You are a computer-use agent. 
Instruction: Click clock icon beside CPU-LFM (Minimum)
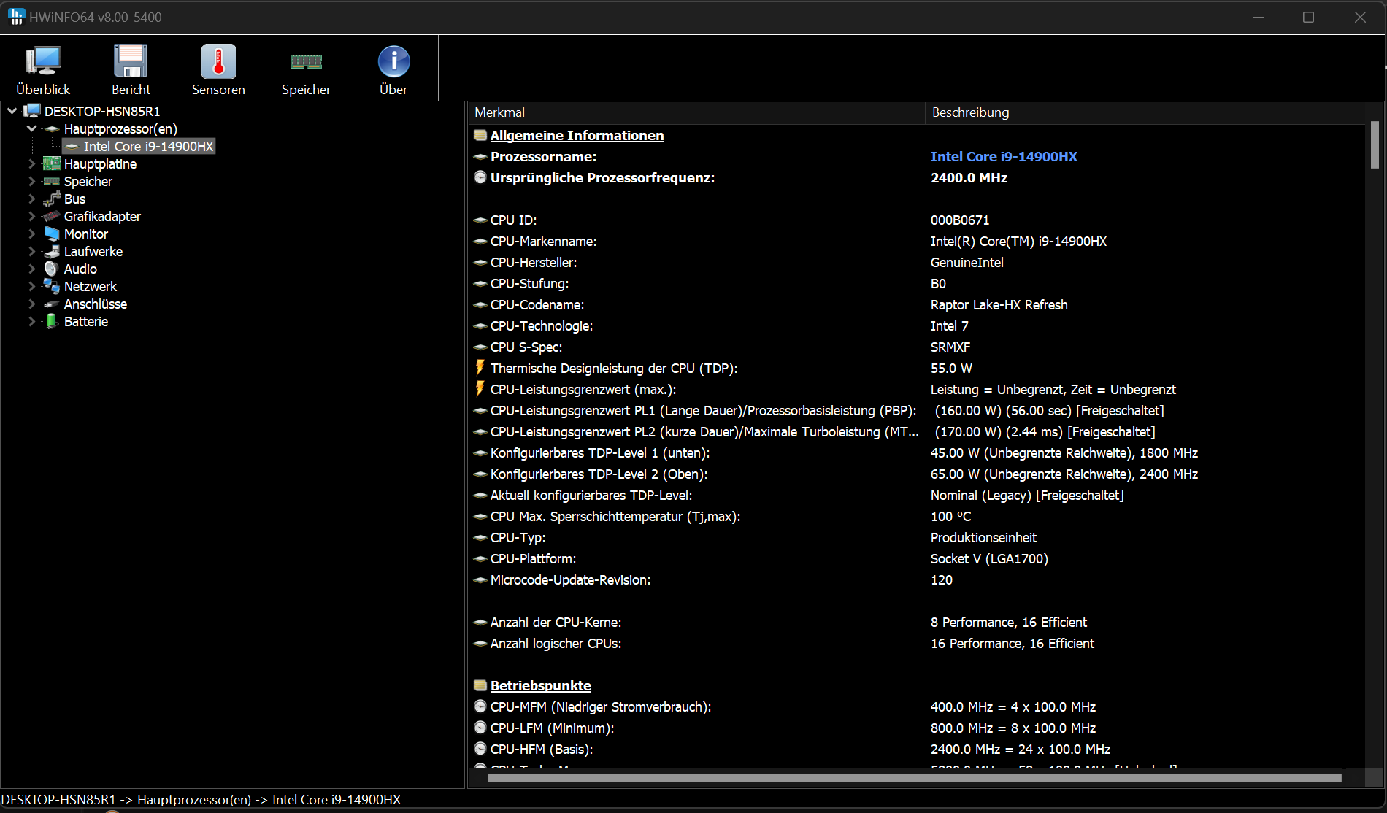point(480,728)
